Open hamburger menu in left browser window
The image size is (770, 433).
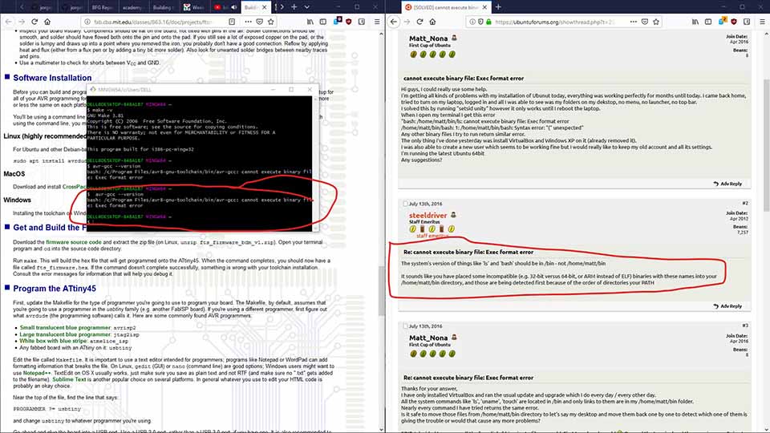(377, 22)
